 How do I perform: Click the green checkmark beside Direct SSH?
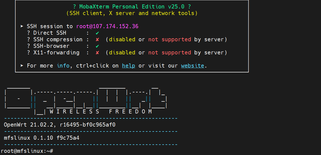97,33
